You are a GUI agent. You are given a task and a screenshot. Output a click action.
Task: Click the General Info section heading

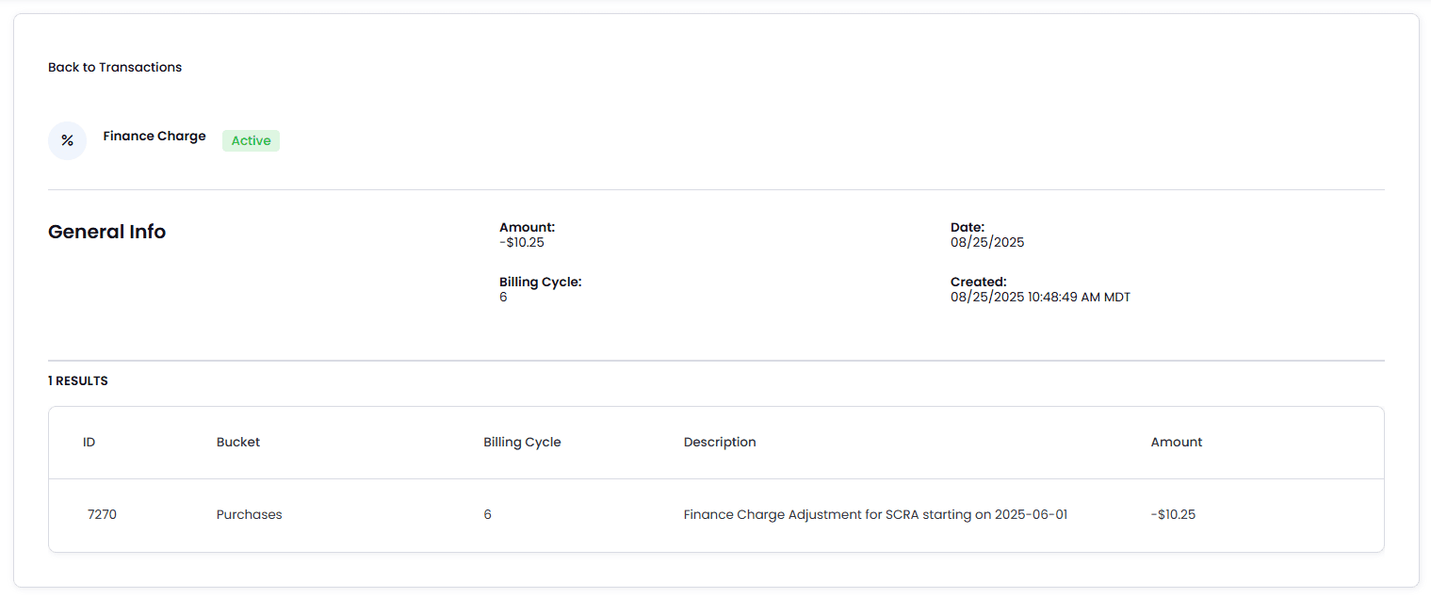click(x=106, y=232)
